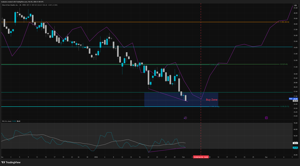Viewport: 300px width, 166px height.
Task: Click the red date label on time axis
Action: click(x=201, y=157)
